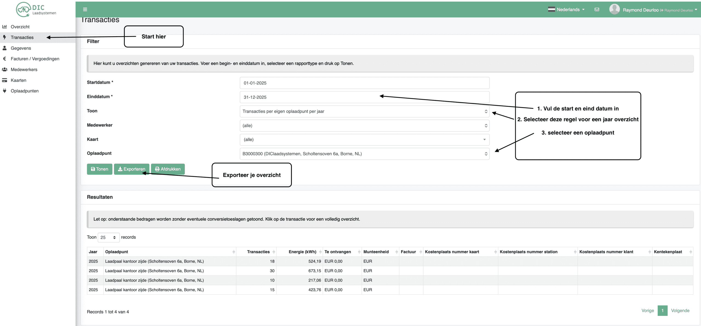701x326 pixels.
Task: Click the Startdatum input field
Action: (364, 83)
